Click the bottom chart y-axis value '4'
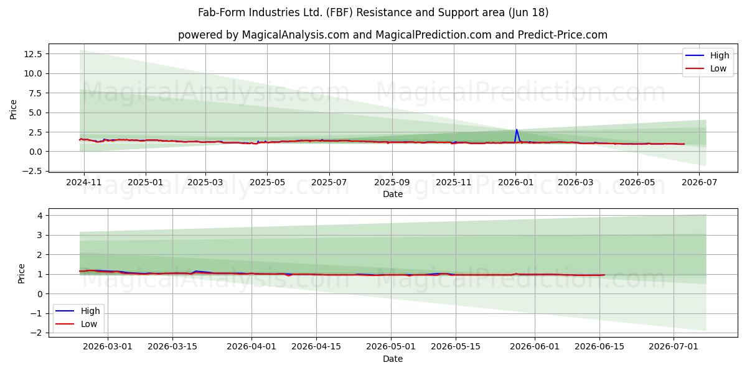The height and width of the screenshot is (373, 747). 39,216
